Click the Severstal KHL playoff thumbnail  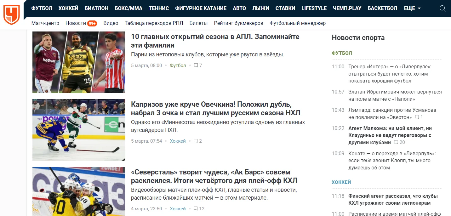tap(79, 191)
